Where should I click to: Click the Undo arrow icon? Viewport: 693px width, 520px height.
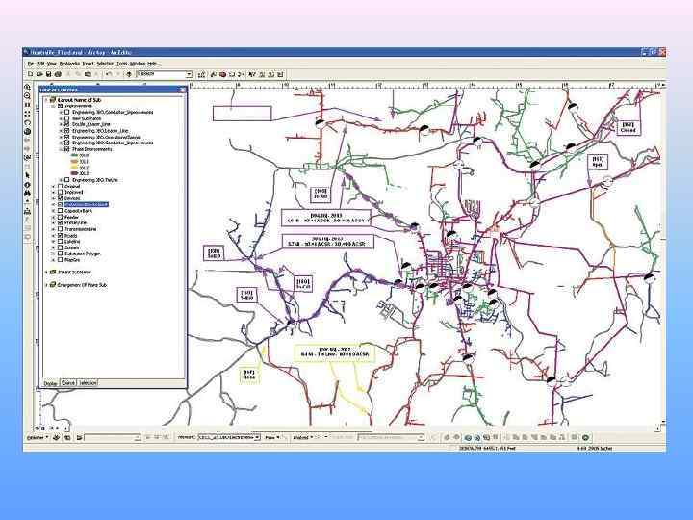pyautogui.click(x=109, y=74)
